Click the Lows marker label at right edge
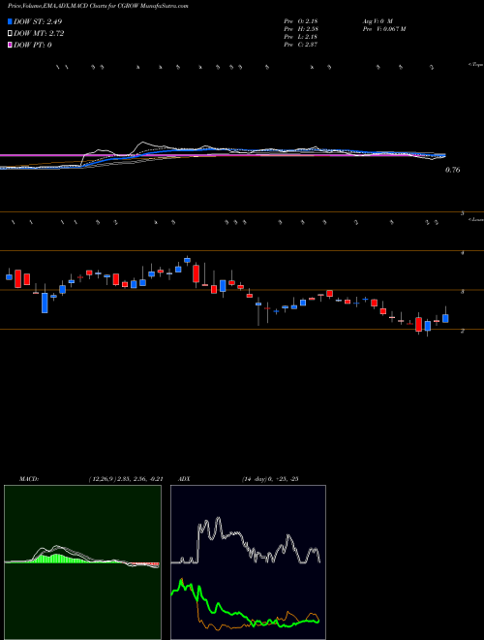 475,219
